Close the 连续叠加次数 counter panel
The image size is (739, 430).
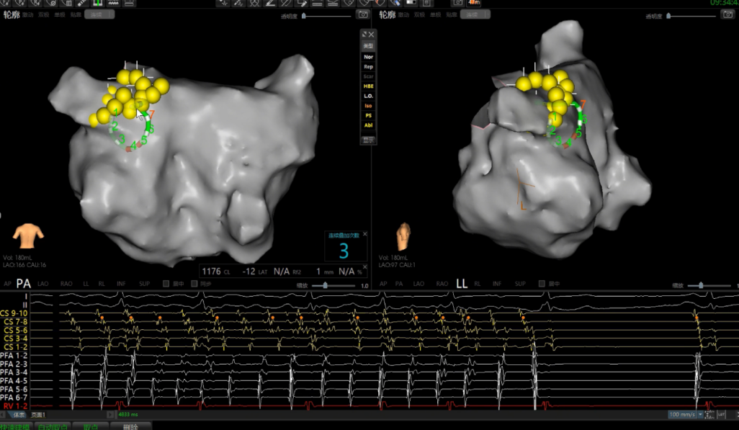pos(364,234)
